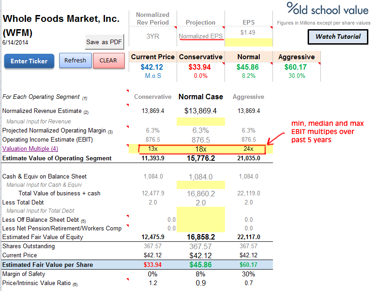The width and height of the screenshot is (372, 291).
Task: Click the 6/14/2014 date cell
Action: (15, 43)
